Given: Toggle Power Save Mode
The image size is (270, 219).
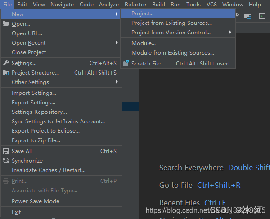Looking at the screenshot, I should pyautogui.click(x=61, y=201).
